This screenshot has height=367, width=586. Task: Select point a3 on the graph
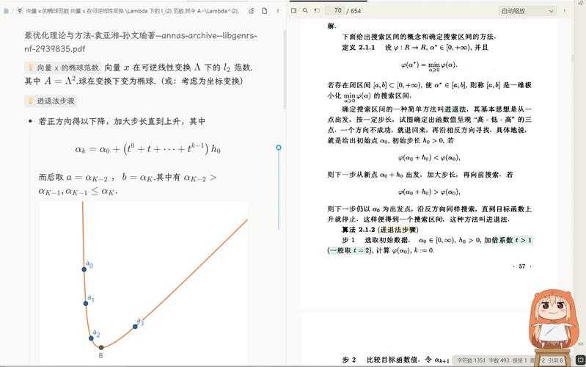pos(135,327)
